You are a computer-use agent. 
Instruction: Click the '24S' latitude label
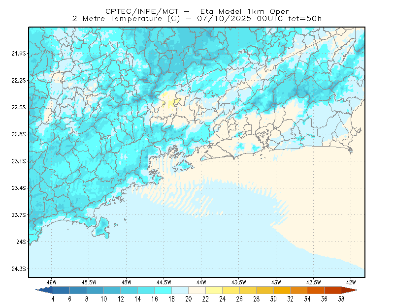pos(21,242)
